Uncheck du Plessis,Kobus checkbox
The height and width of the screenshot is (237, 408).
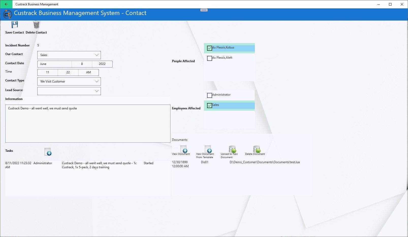210,48
